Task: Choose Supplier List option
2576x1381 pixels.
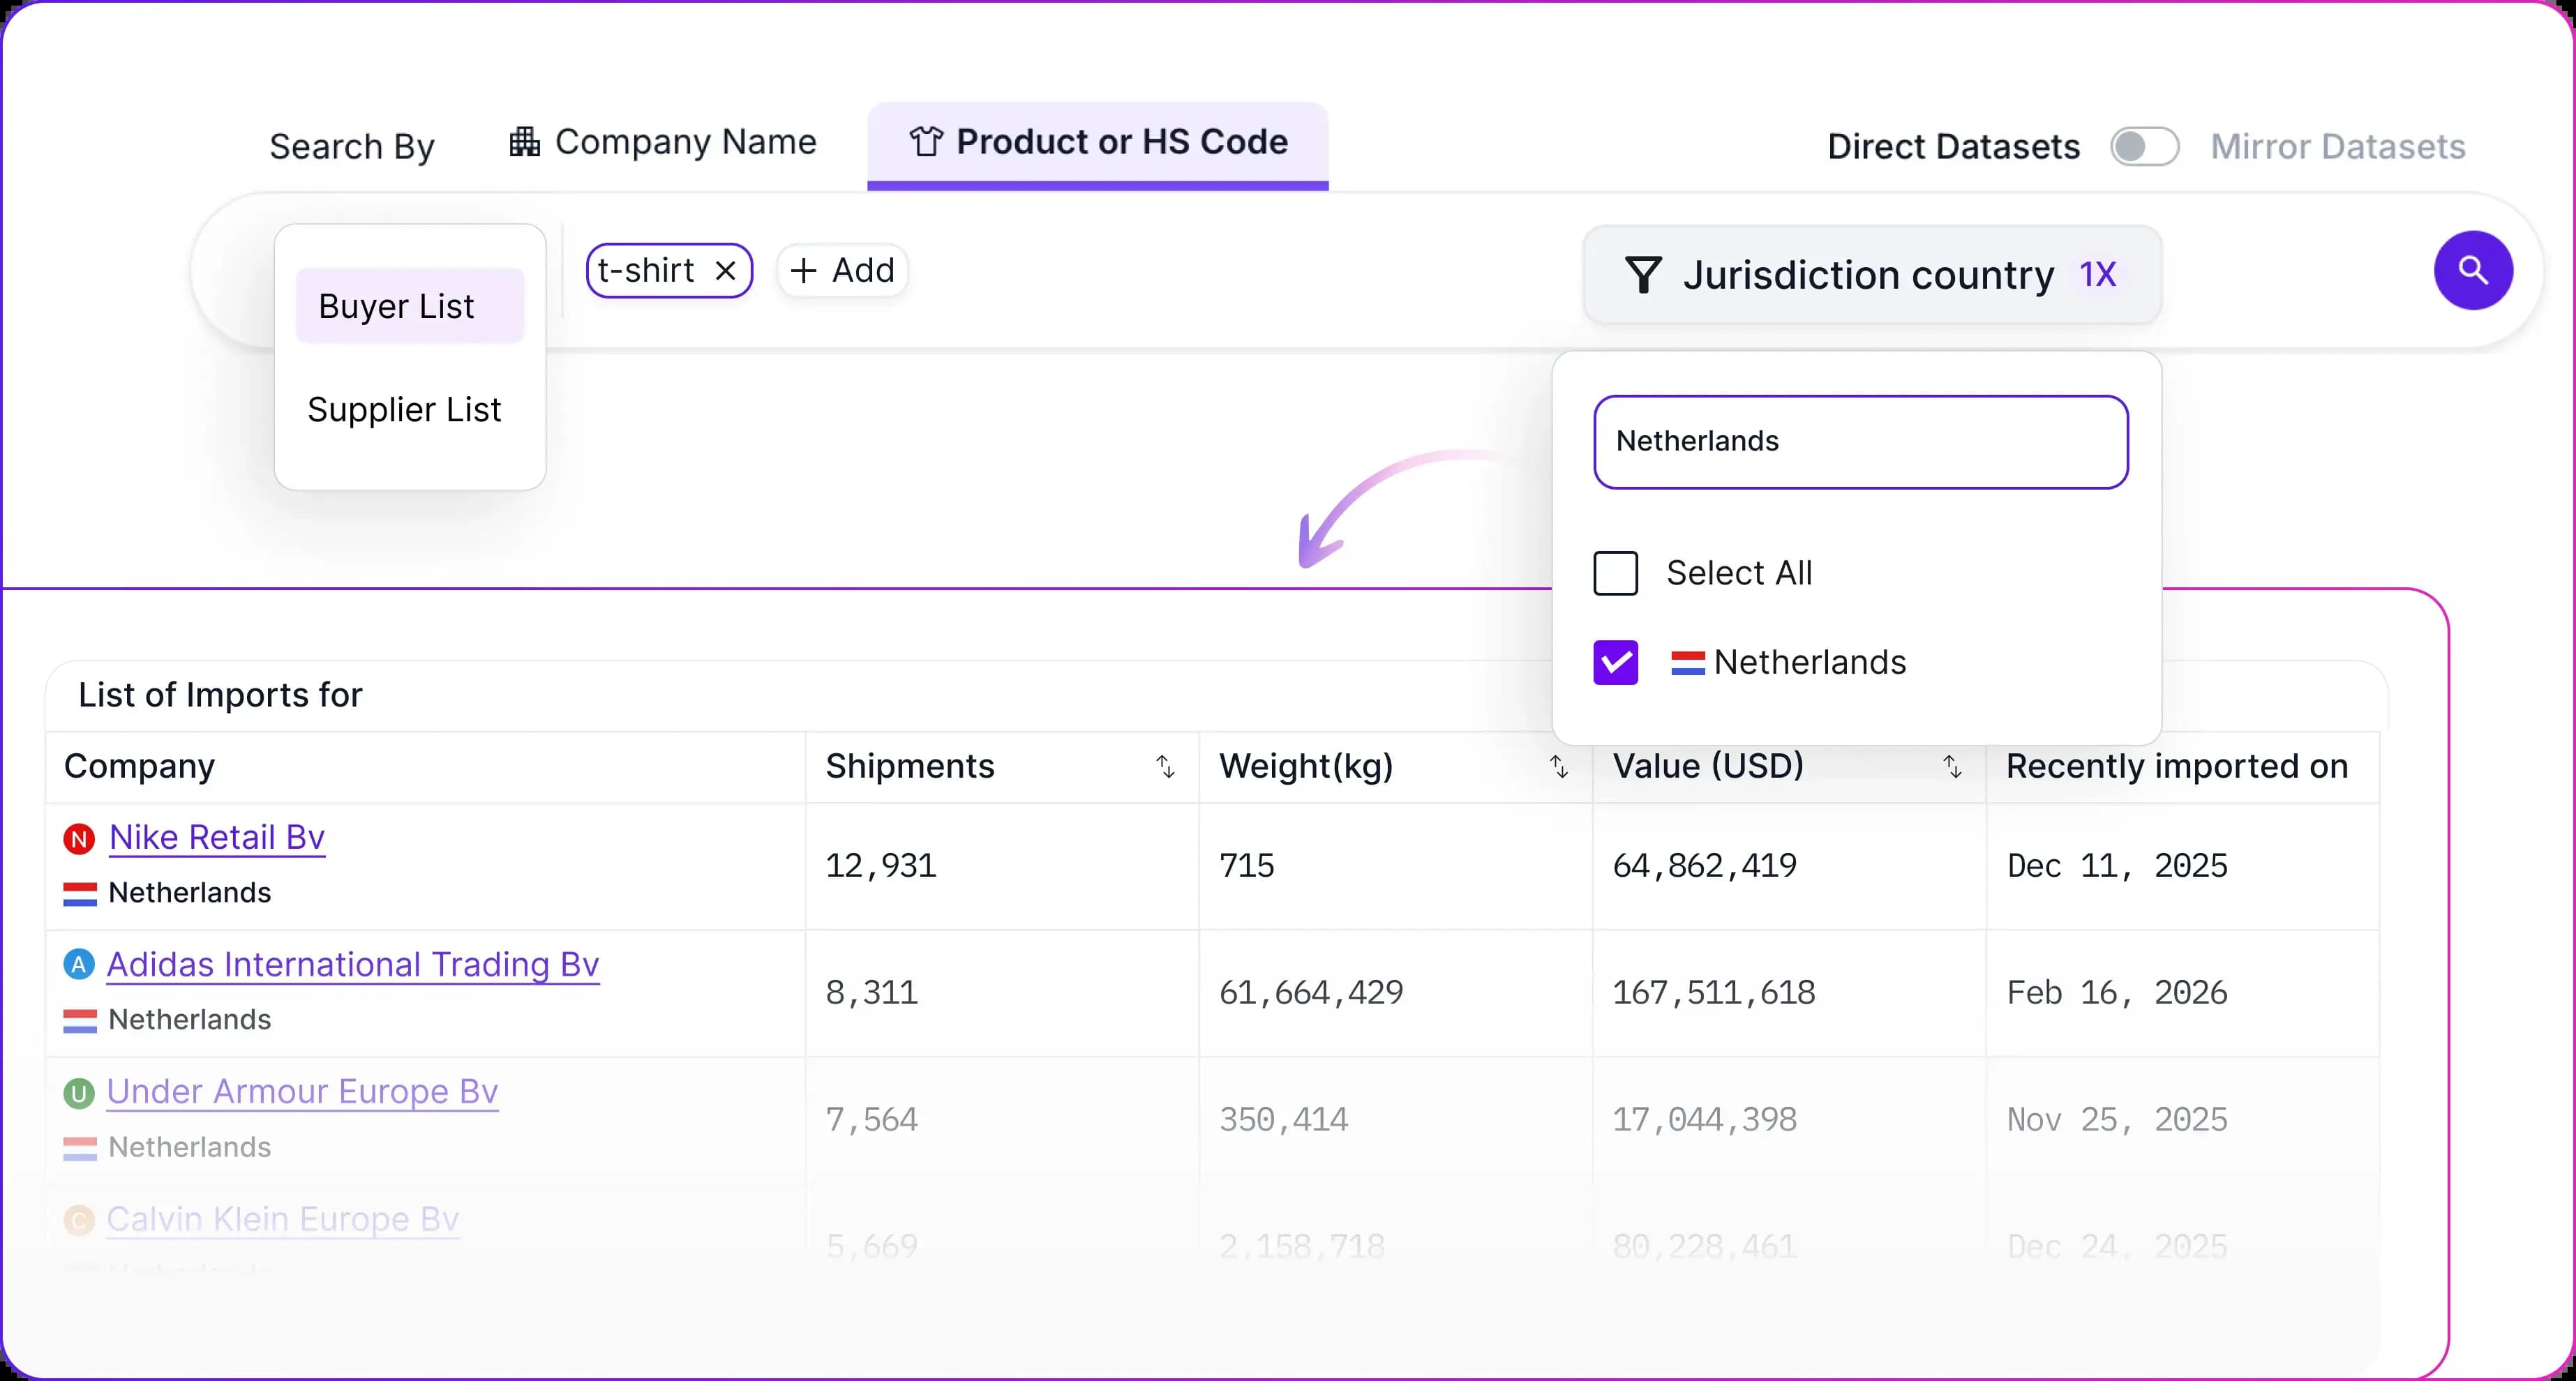Action: tap(404, 410)
